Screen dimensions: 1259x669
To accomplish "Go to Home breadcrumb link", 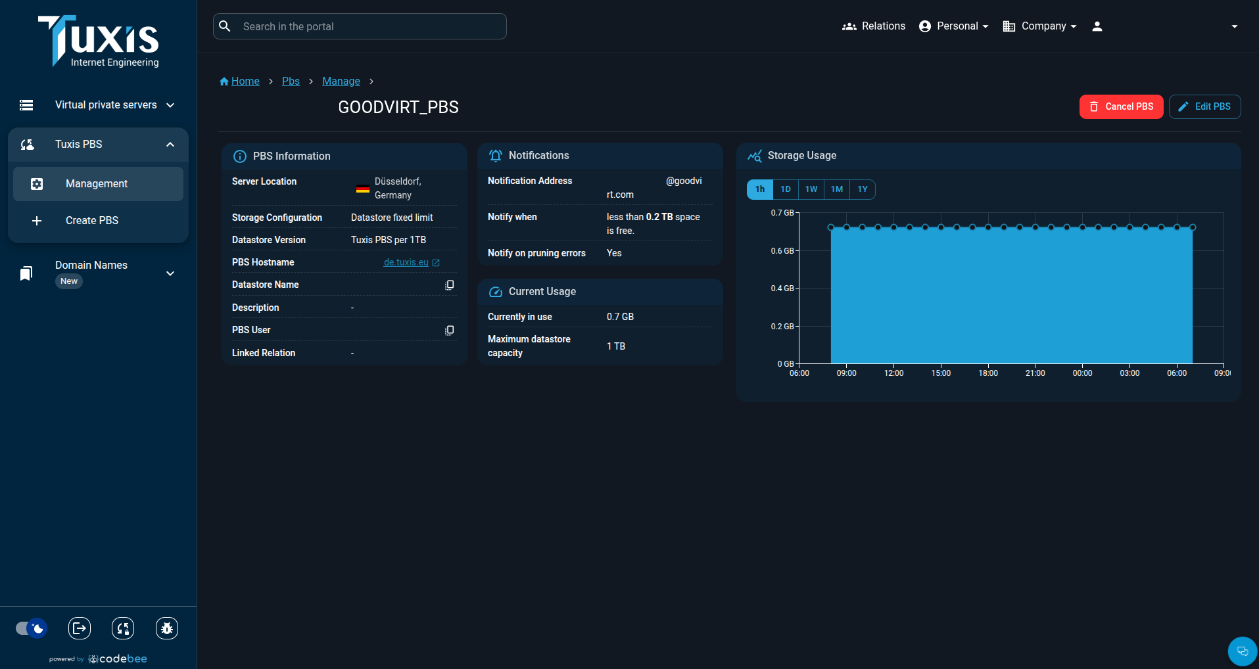I will (x=245, y=81).
